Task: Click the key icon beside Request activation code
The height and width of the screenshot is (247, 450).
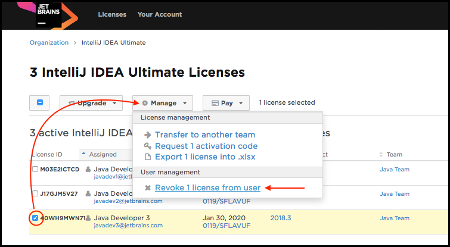Action: point(148,146)
